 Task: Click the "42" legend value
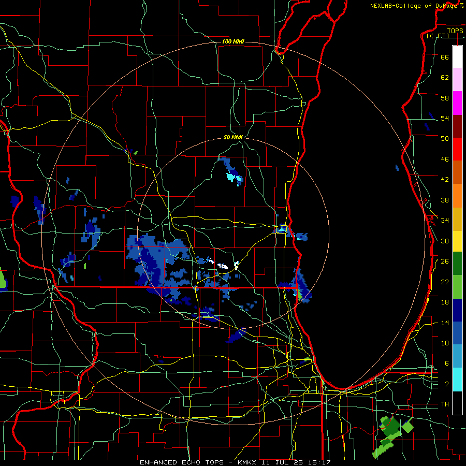(x=445, y=180)
